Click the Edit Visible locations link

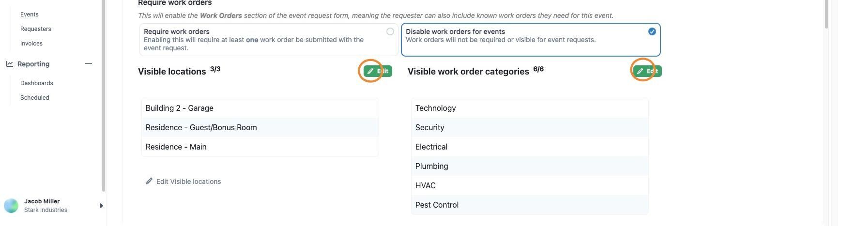[188, 181]
